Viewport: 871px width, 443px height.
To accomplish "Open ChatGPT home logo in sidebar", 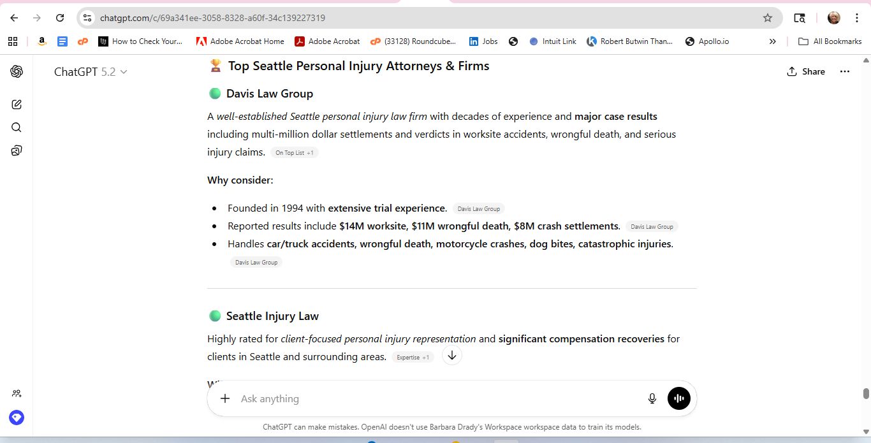I will (17, 71).
